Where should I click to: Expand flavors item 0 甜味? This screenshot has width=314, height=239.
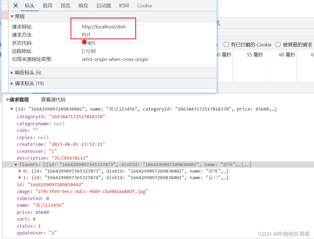point(20,171)
